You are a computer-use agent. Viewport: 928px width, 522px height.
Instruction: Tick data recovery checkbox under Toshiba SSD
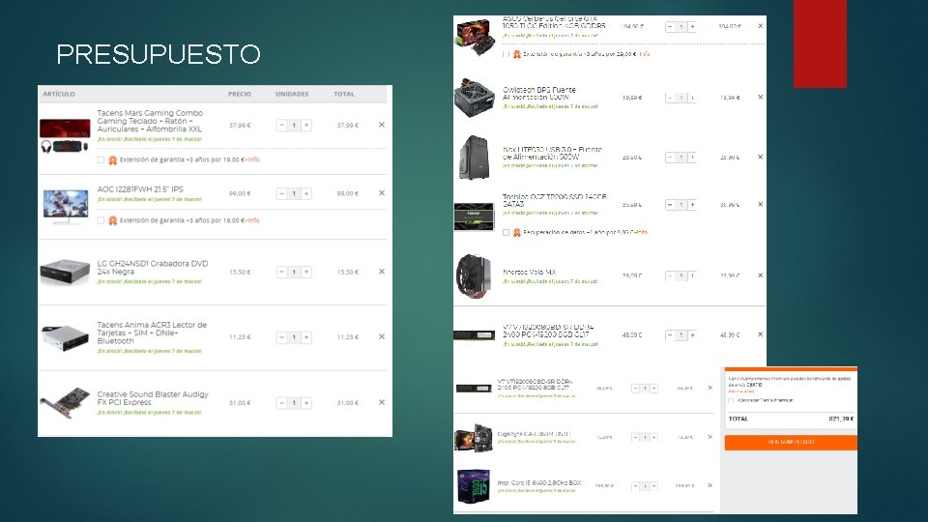[506, 233]
